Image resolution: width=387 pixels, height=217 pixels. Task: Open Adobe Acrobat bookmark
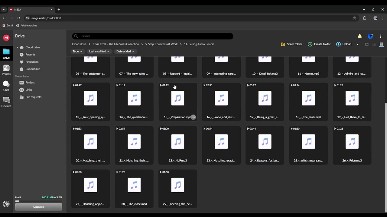coord(27,26)
